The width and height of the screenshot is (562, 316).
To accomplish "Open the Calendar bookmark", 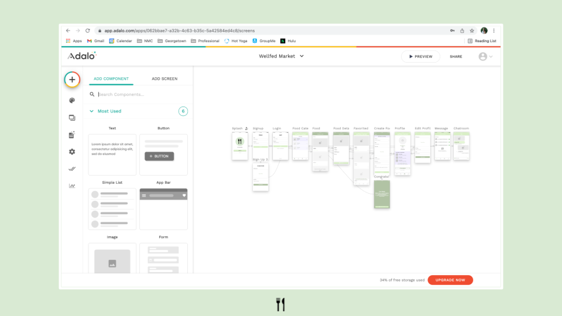I will pyautogui.click(x=121, y=41).
